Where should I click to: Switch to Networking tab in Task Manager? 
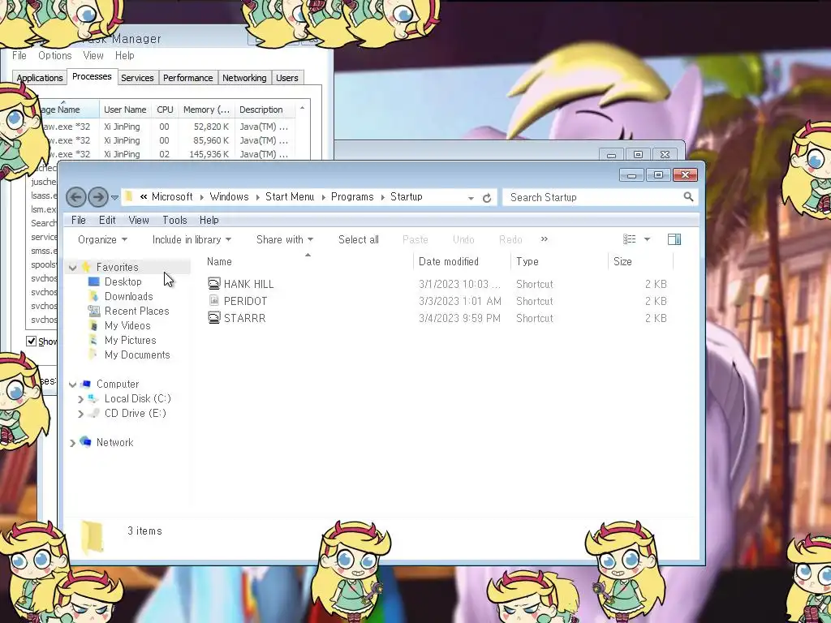(244, 78)
